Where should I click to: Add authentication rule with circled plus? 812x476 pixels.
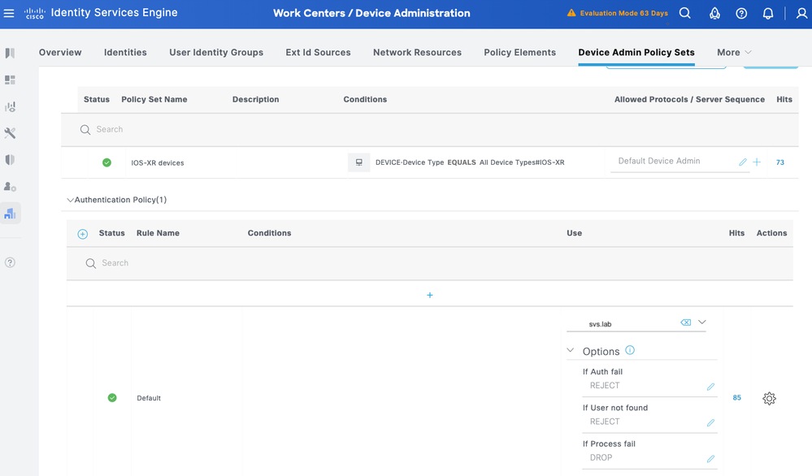pos(82,234)
